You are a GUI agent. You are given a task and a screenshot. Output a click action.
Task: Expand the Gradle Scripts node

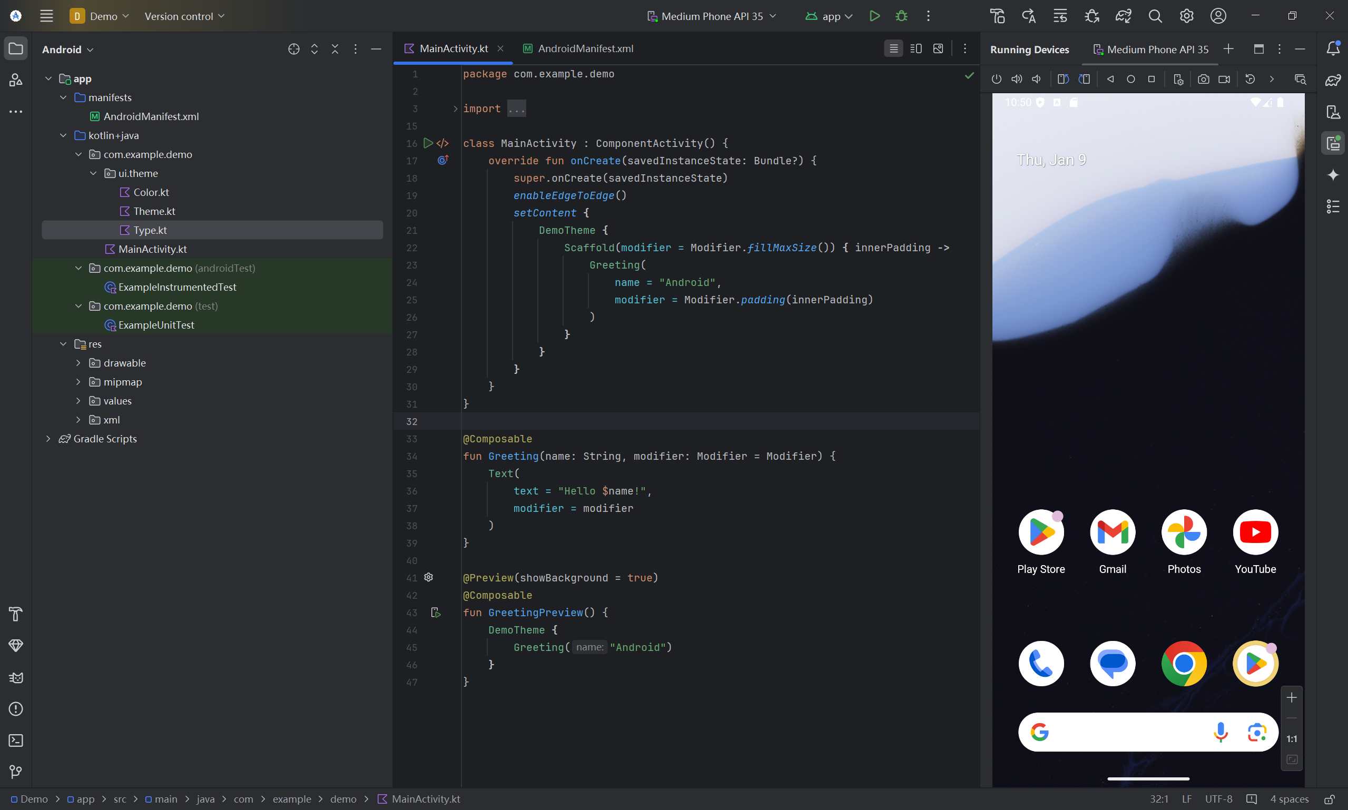pos(48,439)
